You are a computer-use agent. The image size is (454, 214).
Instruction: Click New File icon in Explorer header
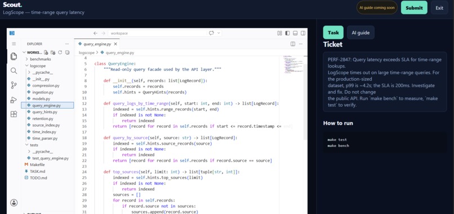click(46, 52)
